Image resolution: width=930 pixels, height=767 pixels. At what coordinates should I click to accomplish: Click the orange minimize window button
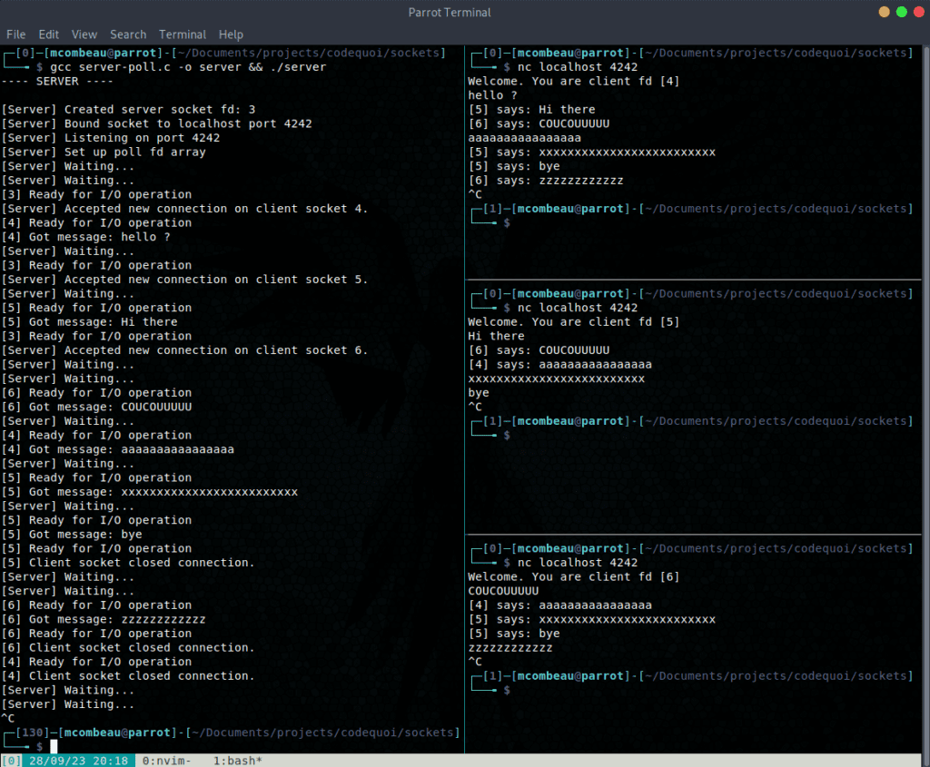point(884,12)
